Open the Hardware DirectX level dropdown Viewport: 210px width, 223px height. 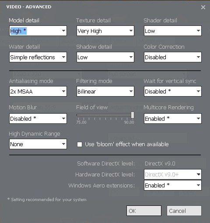173,174
